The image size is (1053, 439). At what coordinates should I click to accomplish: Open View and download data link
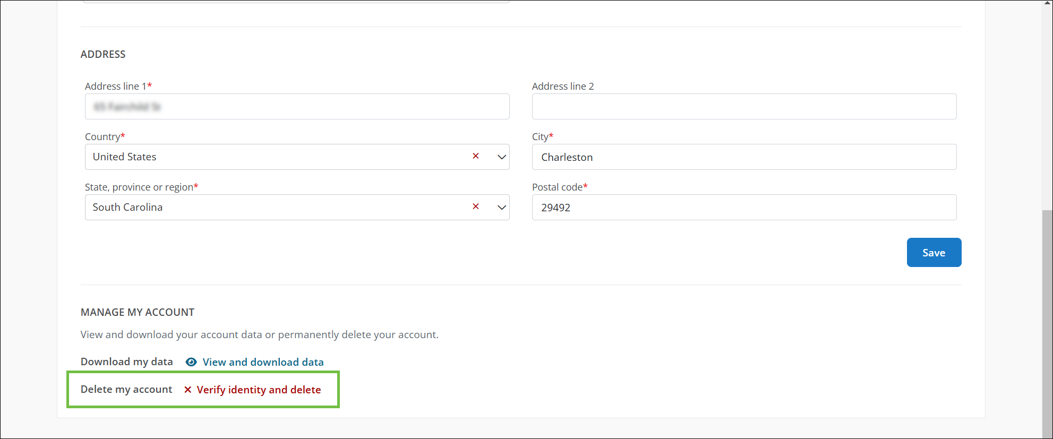coord(263,362)
